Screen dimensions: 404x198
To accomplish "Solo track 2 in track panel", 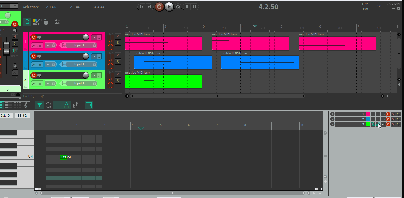I will pyautogui.click(x=118, y=62).
